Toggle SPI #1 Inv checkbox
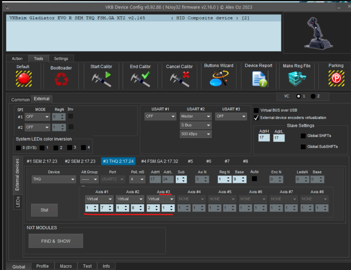Viewport: 351px width, 270px height. point(70,116)
